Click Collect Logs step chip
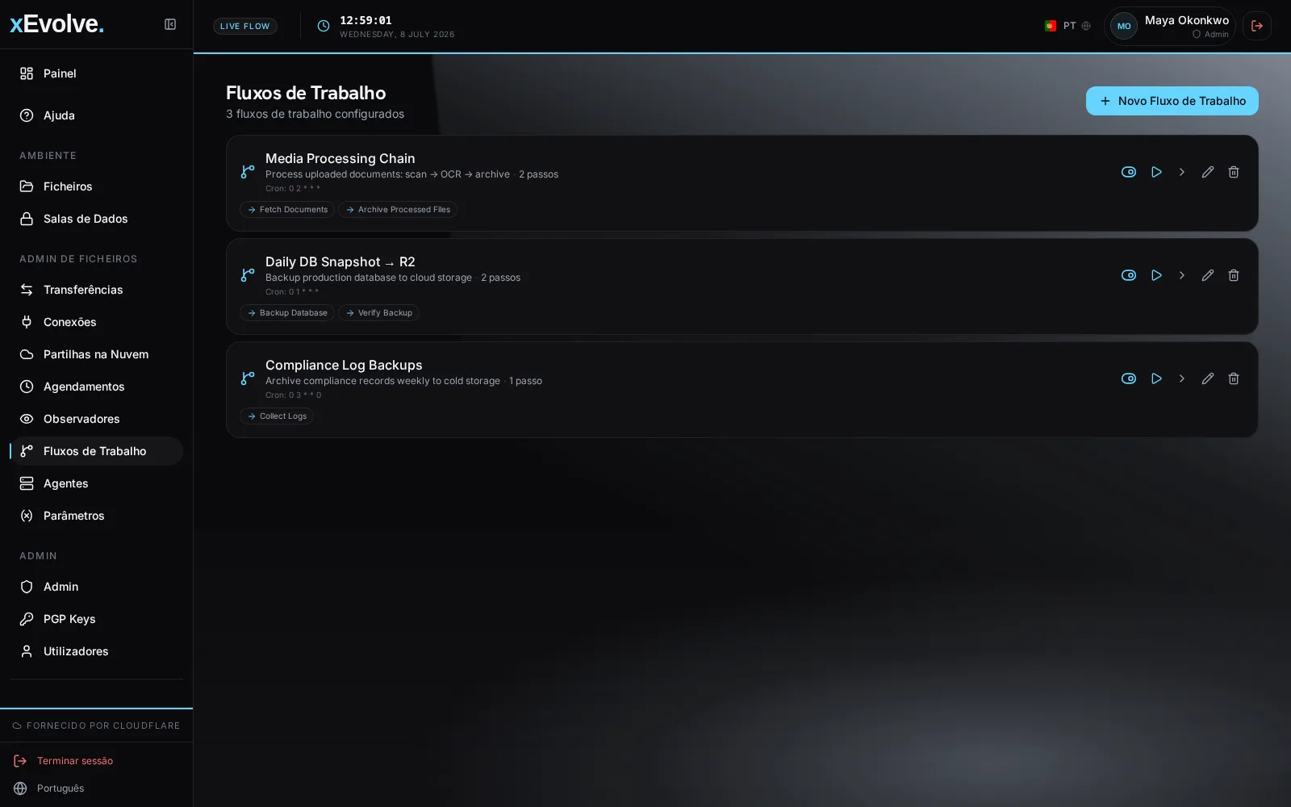The width and height of the screenshot is (1291, 807). (x=277, y=416)
